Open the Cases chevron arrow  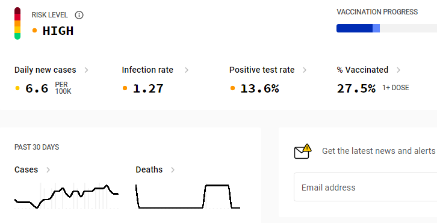pyautogui.click(x=48, y=170)
